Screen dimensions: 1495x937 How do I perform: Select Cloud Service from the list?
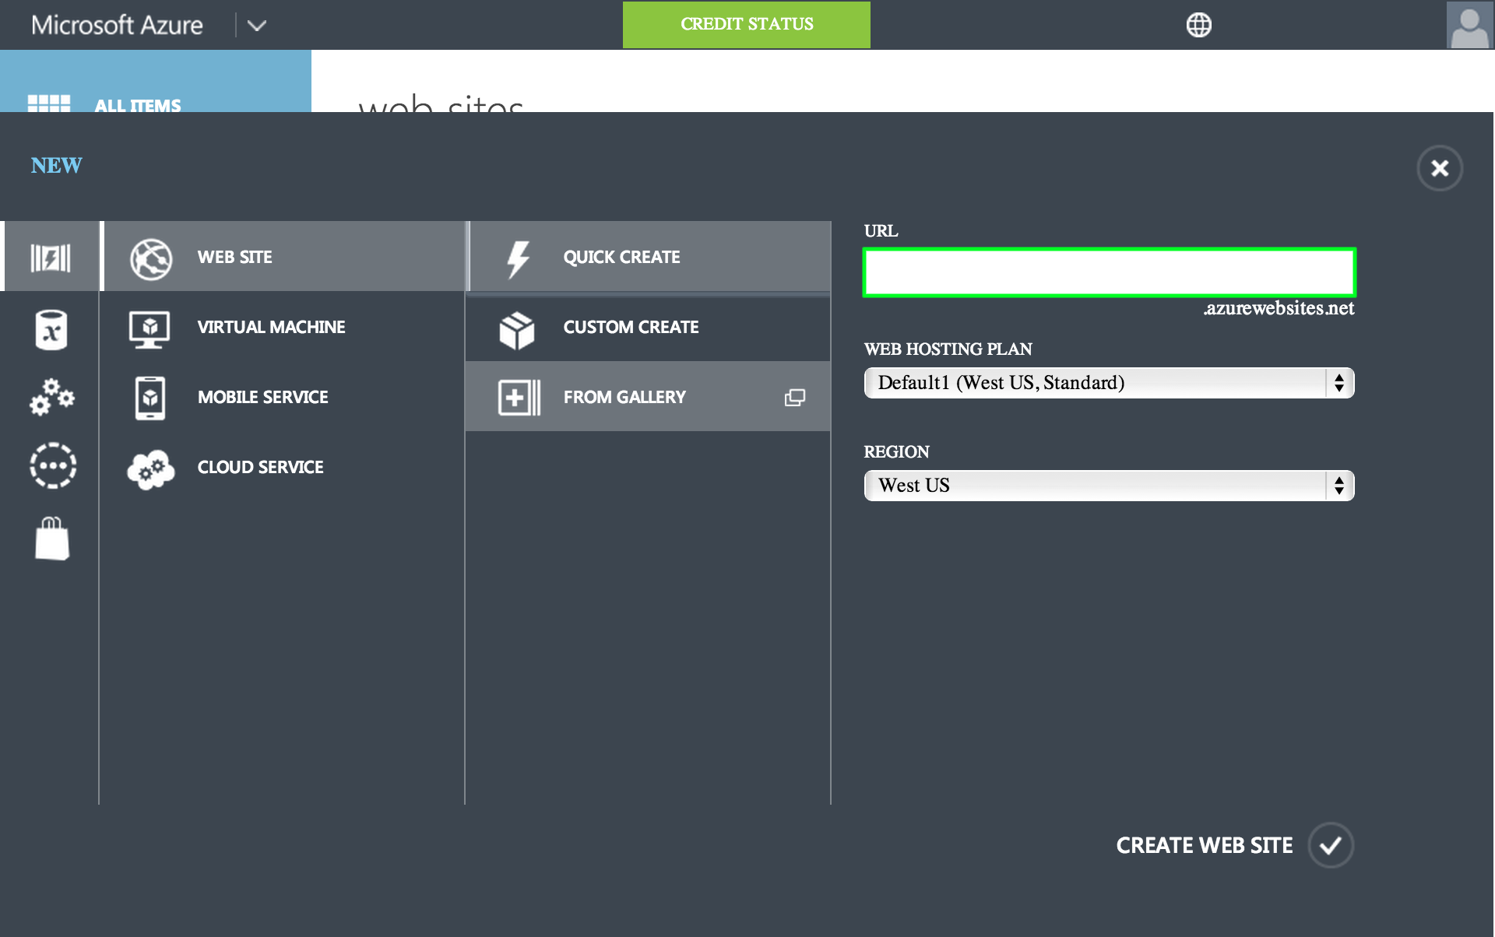(x=260, y=467)
